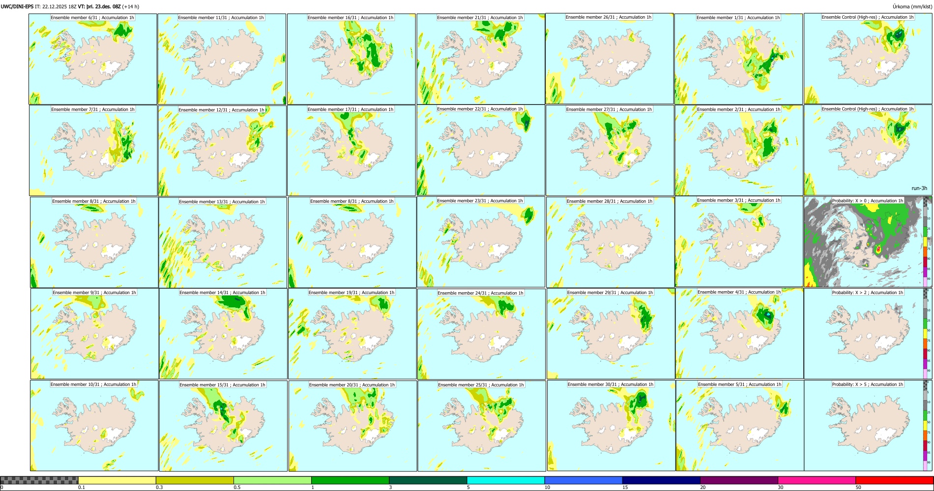
Task: Select the Ensemble member 14/31 map
Action: [x=223, y=334]
